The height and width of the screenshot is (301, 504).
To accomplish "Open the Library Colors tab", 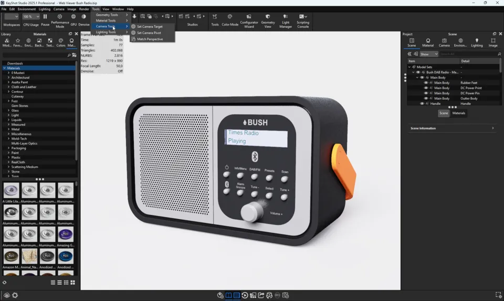I will click(x=61, y=42).
